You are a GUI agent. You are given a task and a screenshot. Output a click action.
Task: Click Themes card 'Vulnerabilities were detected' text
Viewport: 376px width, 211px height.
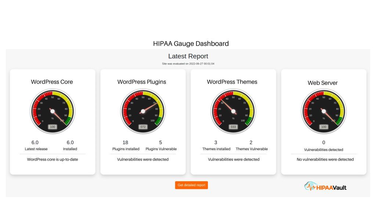tap(234, 159)
